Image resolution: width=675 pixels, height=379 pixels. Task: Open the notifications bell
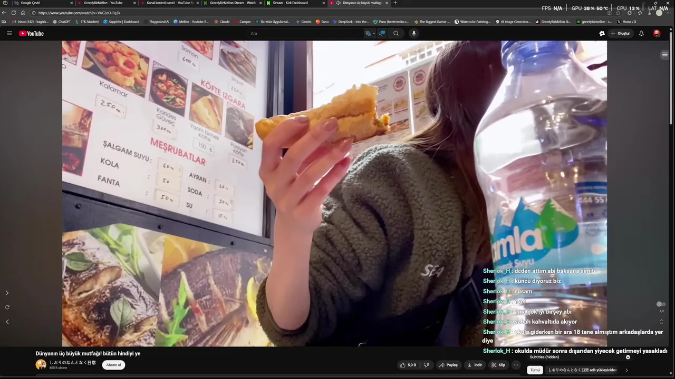coord(641,33)
